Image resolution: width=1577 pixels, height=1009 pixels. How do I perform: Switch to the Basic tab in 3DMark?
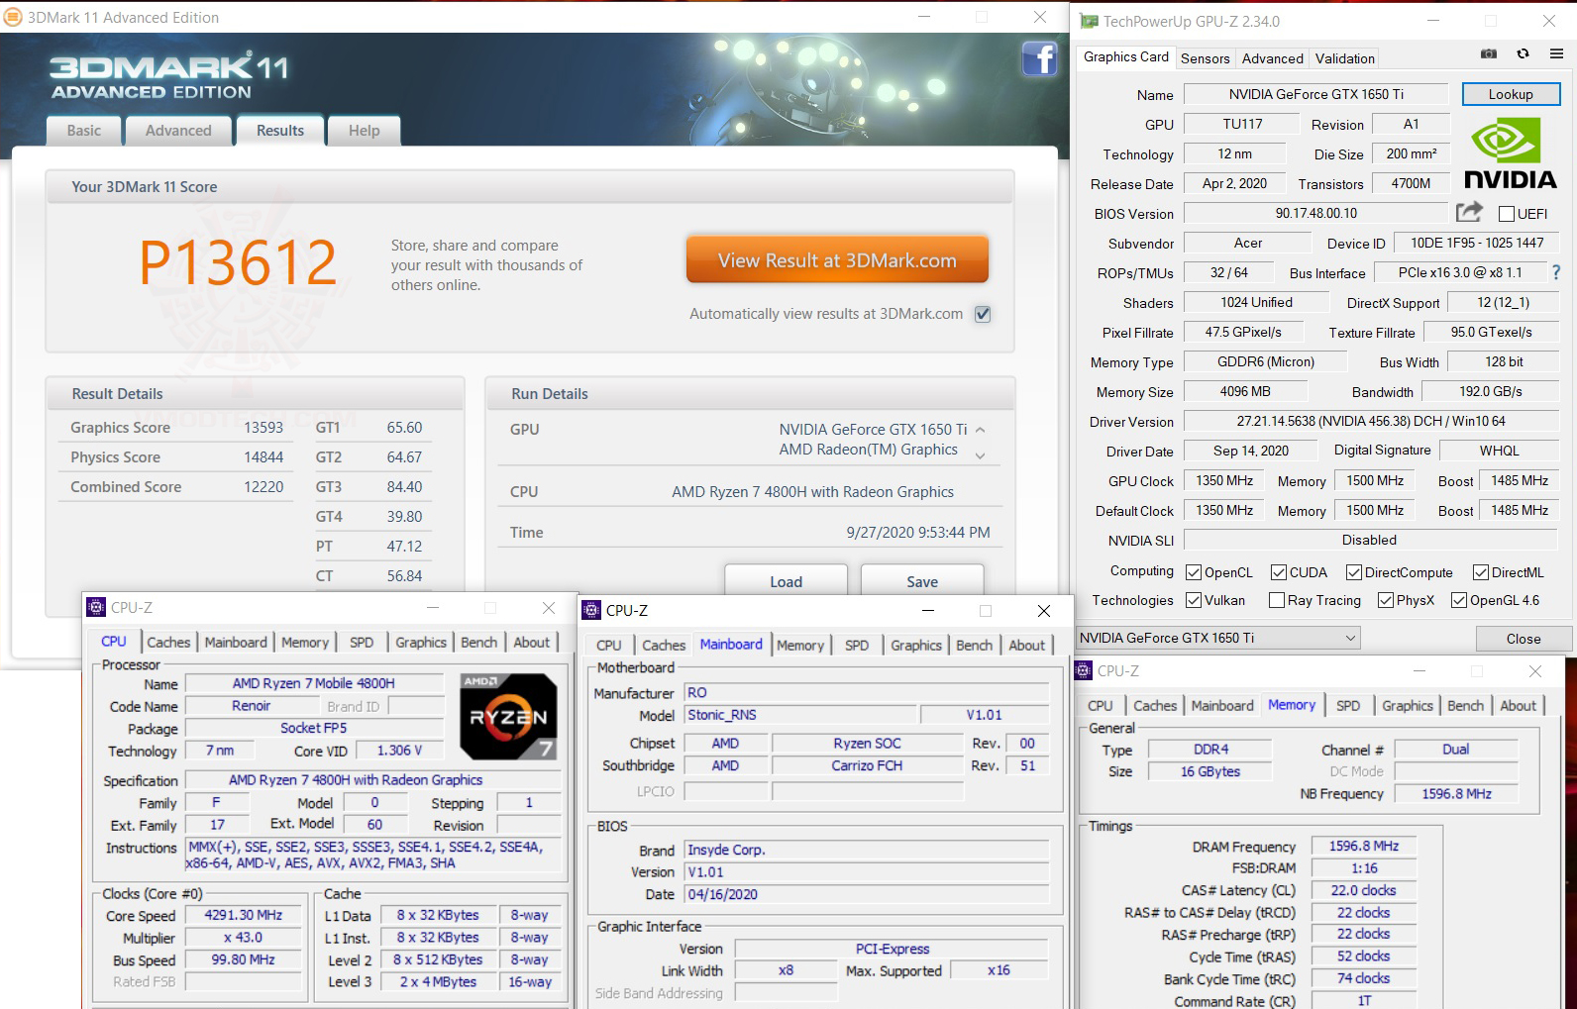pyautogui.click(x=84, y=131)
